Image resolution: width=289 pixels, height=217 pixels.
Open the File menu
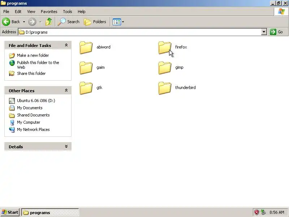pyautogui.click(x=6, y=12)
